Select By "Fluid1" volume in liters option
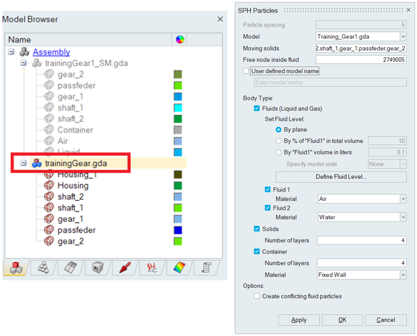This screenshot has width=417, height=336. click(279, 152)
